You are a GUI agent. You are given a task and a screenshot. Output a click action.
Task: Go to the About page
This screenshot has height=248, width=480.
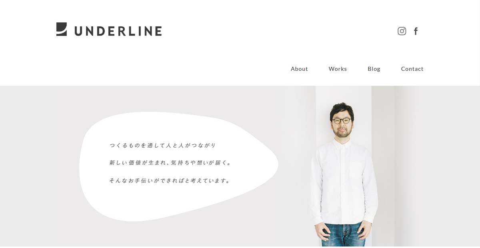tap(299, 69)
